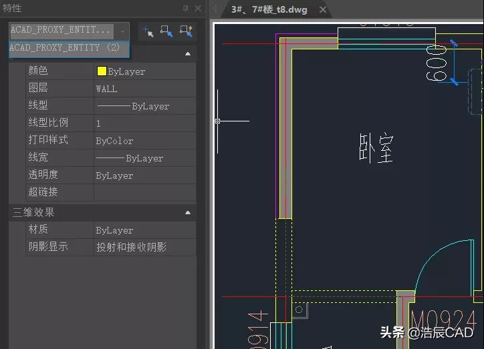Click the 线型比例 value field
This screenshot has width=484, height=349.
[144, 123]
